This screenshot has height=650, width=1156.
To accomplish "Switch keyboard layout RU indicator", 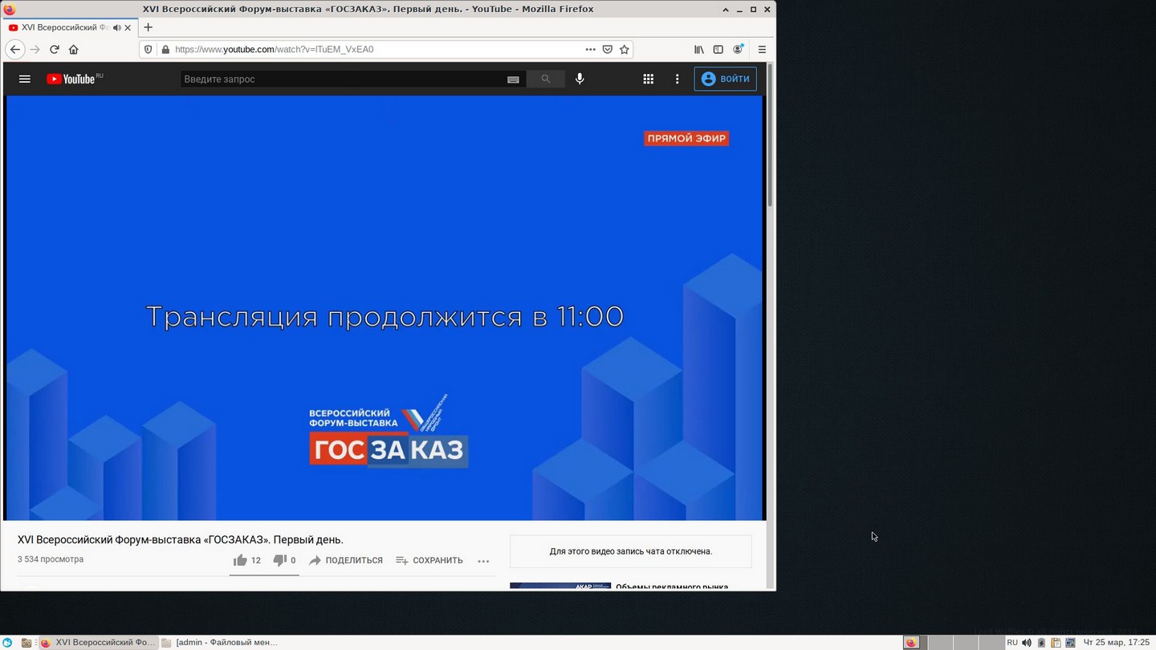I will 1012,642.
